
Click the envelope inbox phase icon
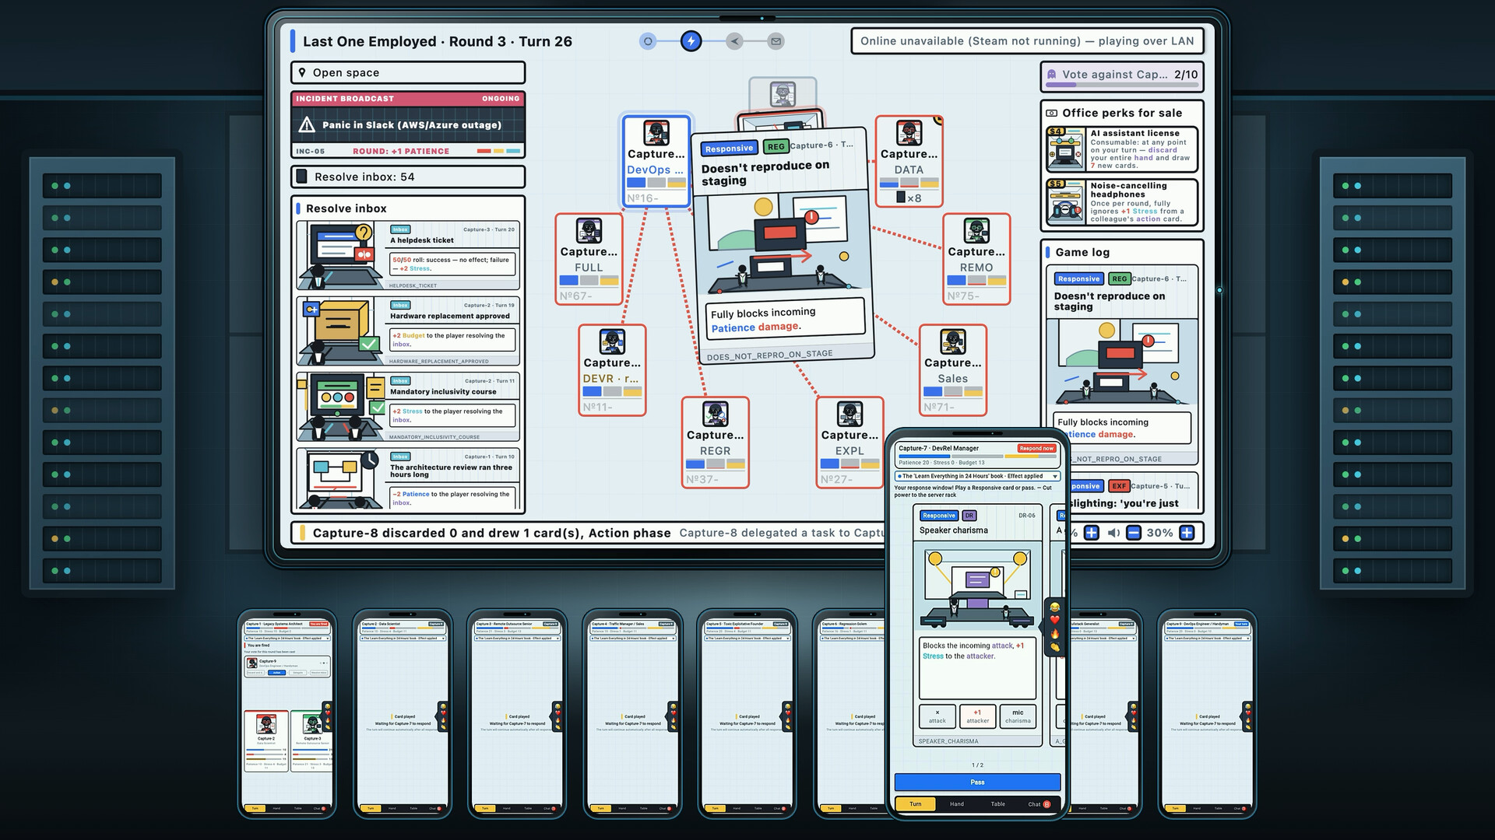pyautogui.click(x=776, y=41)
